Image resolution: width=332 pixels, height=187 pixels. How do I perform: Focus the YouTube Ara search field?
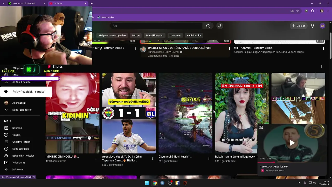156,26
